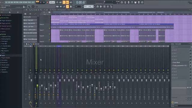
Task: Mute playlist Track 6 green light
Action: pyautogui.click(x=49, y=28)
